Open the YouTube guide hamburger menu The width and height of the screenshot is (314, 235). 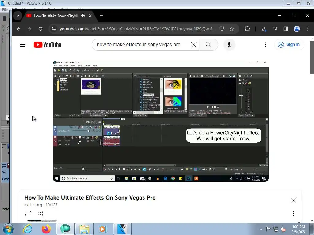click(23, 45)
